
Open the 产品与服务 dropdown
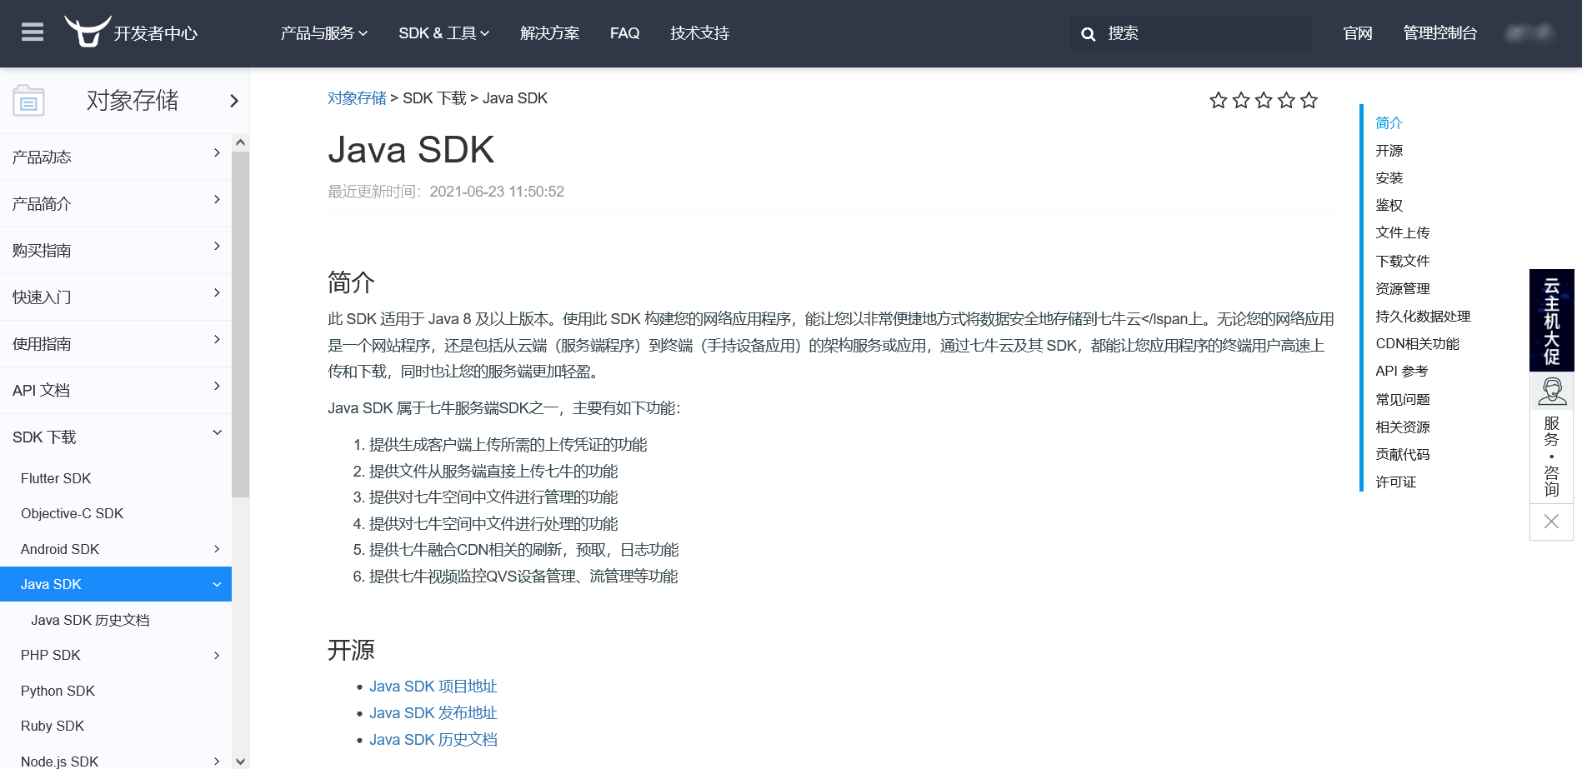click(323, 33)
